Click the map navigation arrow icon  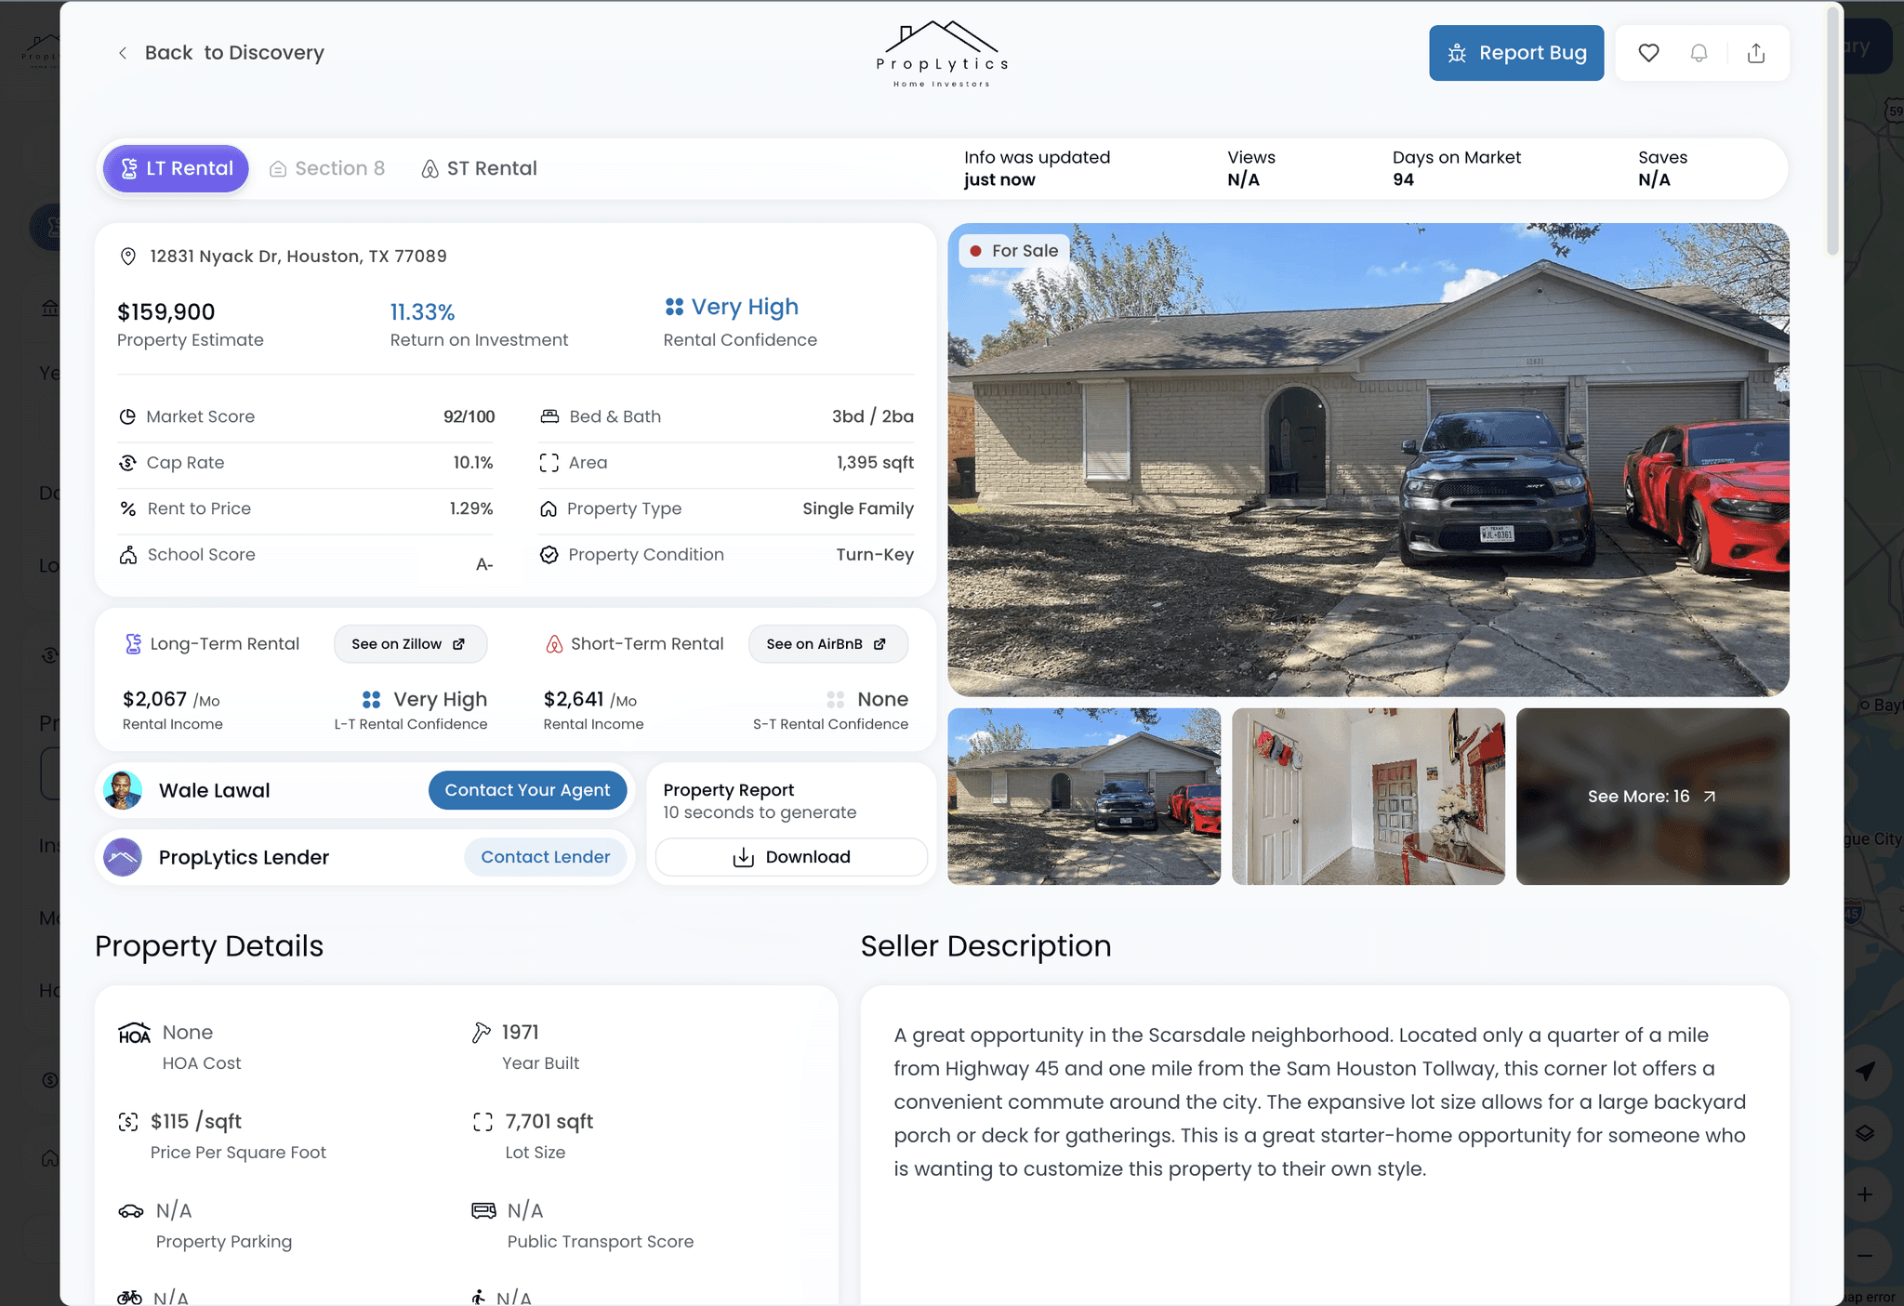[1865, 1071]
